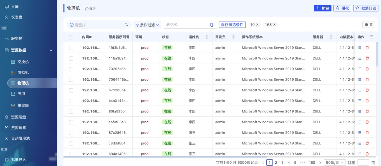Collapse the 资源数据 sidebar group
The image size is (381, 166).
tap(51, 50)
